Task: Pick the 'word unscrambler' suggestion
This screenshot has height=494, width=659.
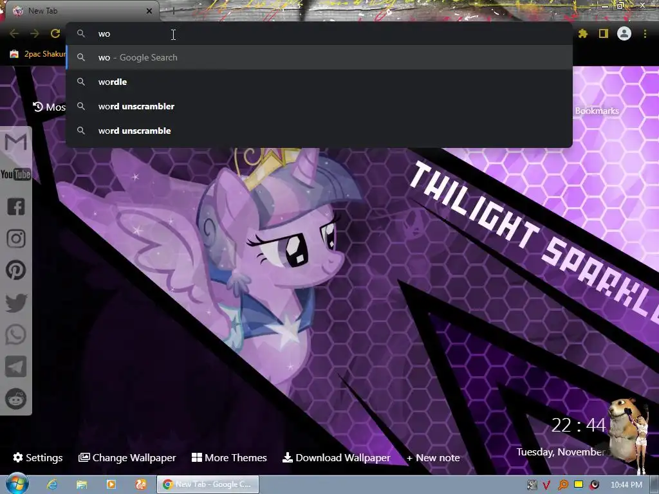Action: coord(319,106)
